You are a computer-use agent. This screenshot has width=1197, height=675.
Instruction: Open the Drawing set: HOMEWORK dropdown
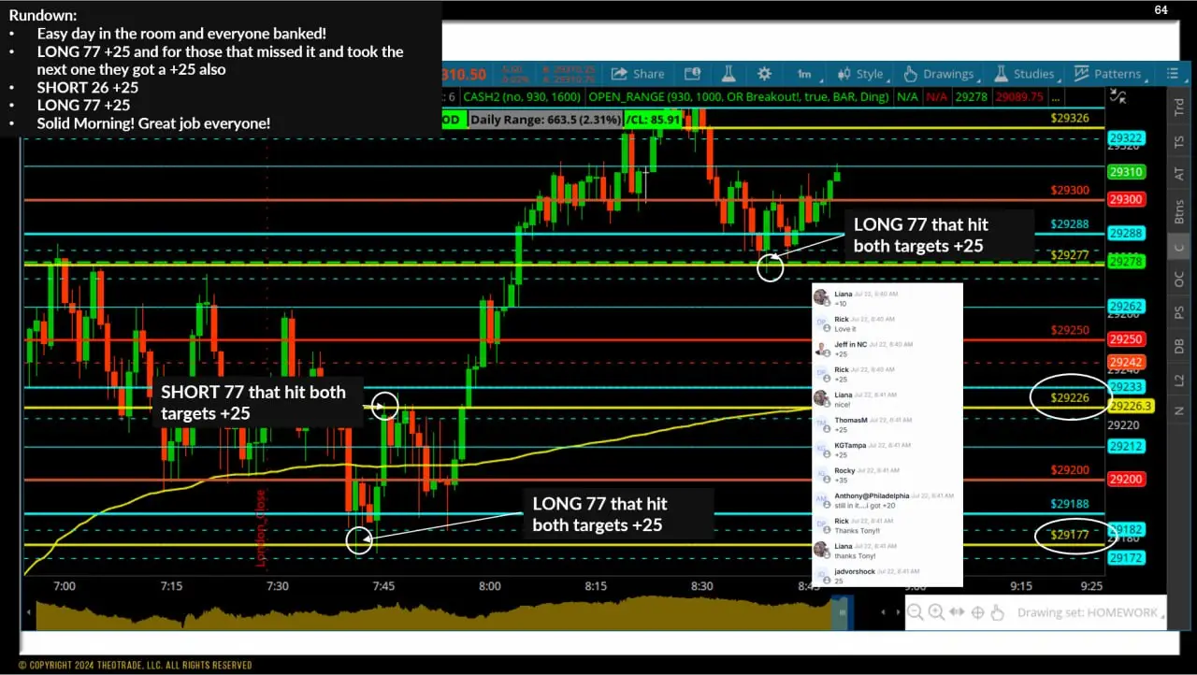[1089, 612]
